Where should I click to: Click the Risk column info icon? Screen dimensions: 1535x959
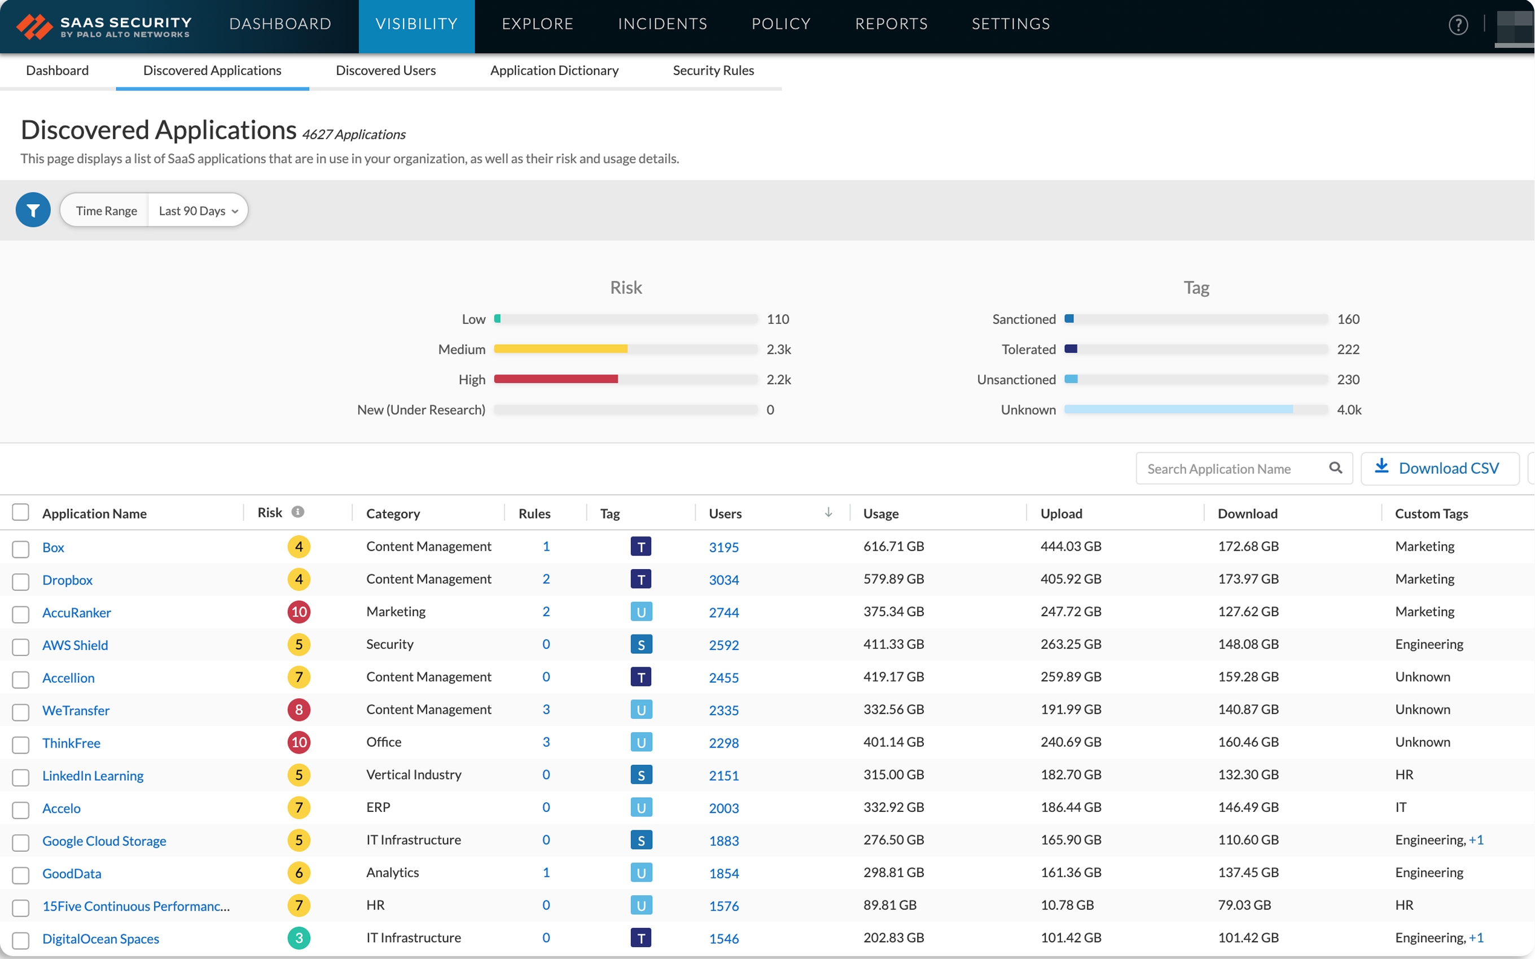pyautogui.click(x=297, y=512)
